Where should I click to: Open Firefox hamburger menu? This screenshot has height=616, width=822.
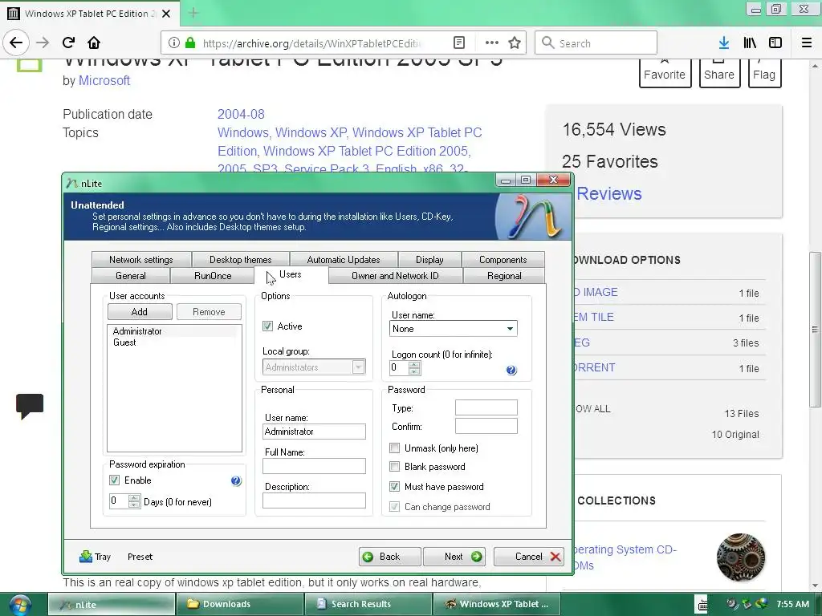click(807, 43)
